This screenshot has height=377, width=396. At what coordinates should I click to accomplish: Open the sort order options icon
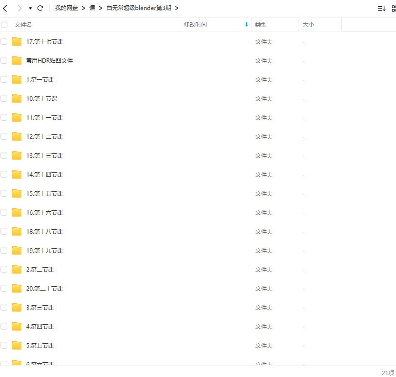coord(381,9)
